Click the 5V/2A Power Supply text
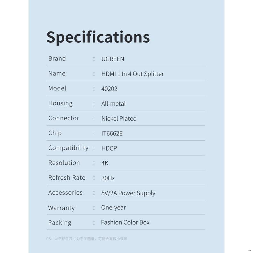This screenshot has height=253, width=253. pyautogui.click(x=128, y=193)
